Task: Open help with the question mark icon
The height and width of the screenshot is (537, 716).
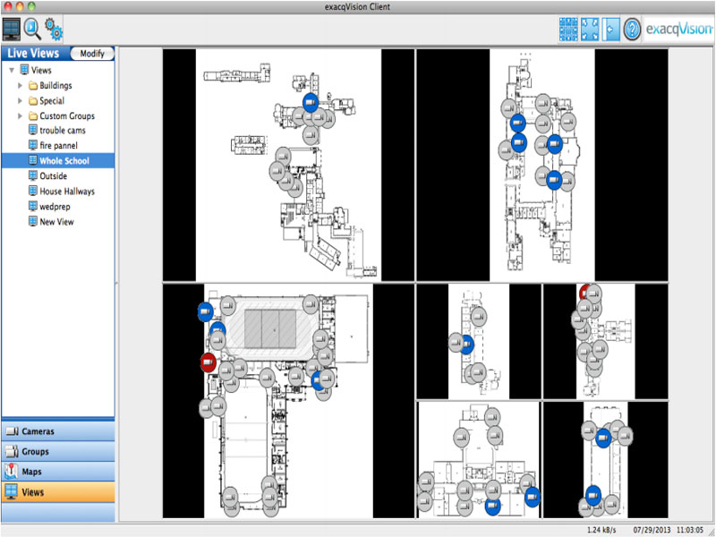Action: (633, 29)
